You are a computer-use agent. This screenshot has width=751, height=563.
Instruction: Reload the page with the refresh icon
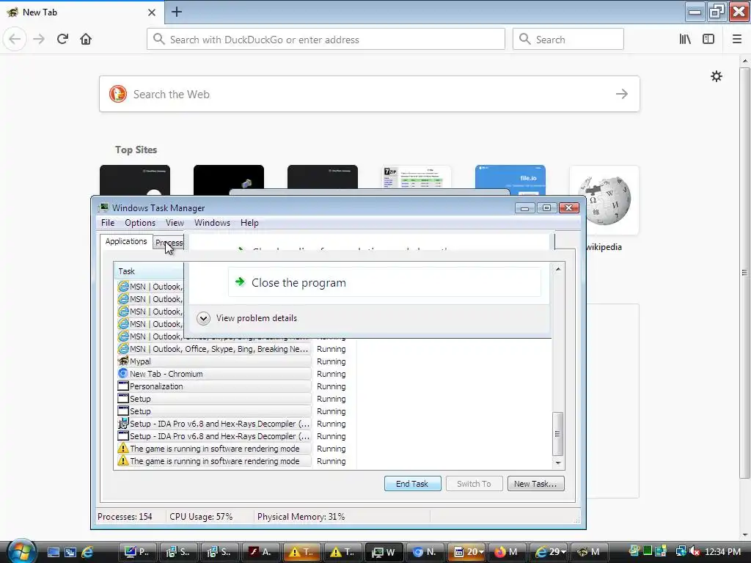click(x=62, y=40)
